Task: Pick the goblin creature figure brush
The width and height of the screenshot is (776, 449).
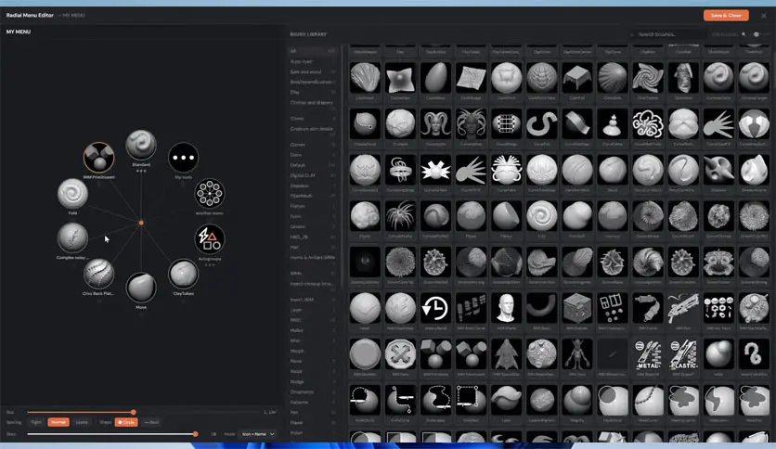Action: click(x=577, y=354)
